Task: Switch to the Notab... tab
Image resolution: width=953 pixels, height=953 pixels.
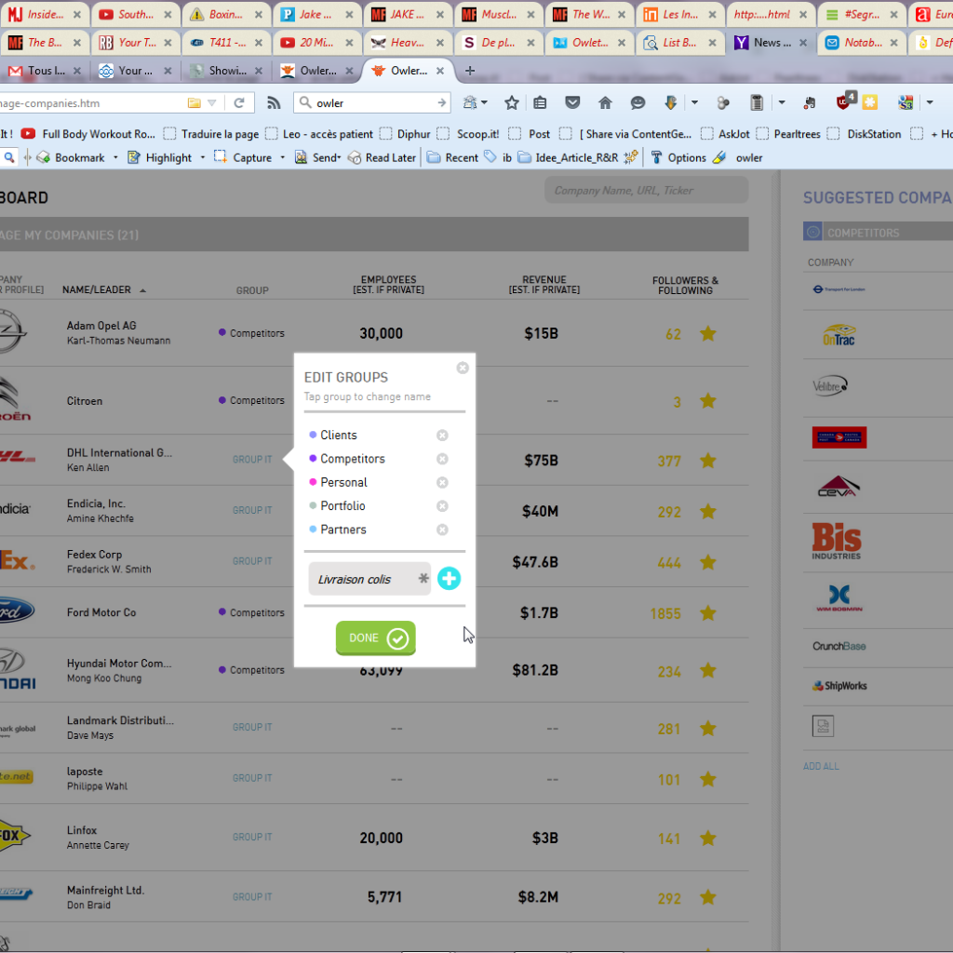Action: pos(861,43)
